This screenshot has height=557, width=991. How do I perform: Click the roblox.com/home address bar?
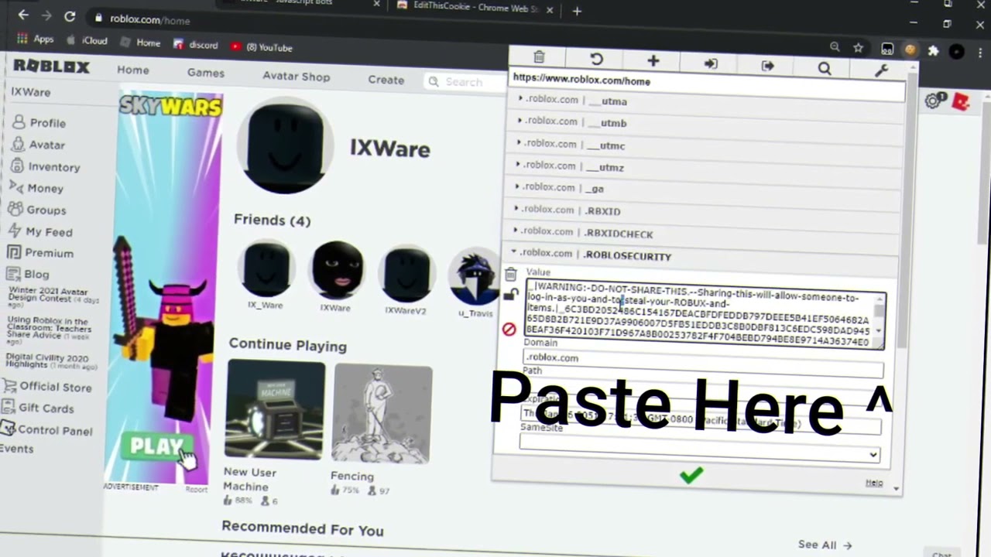coord(149,20)
